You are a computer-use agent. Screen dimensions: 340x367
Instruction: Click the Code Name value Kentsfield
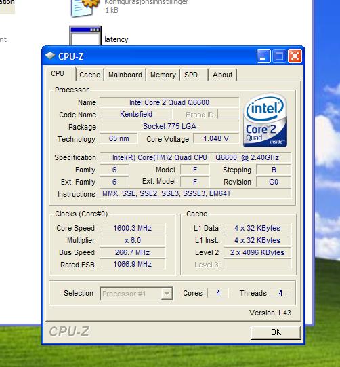click(136, 114)
